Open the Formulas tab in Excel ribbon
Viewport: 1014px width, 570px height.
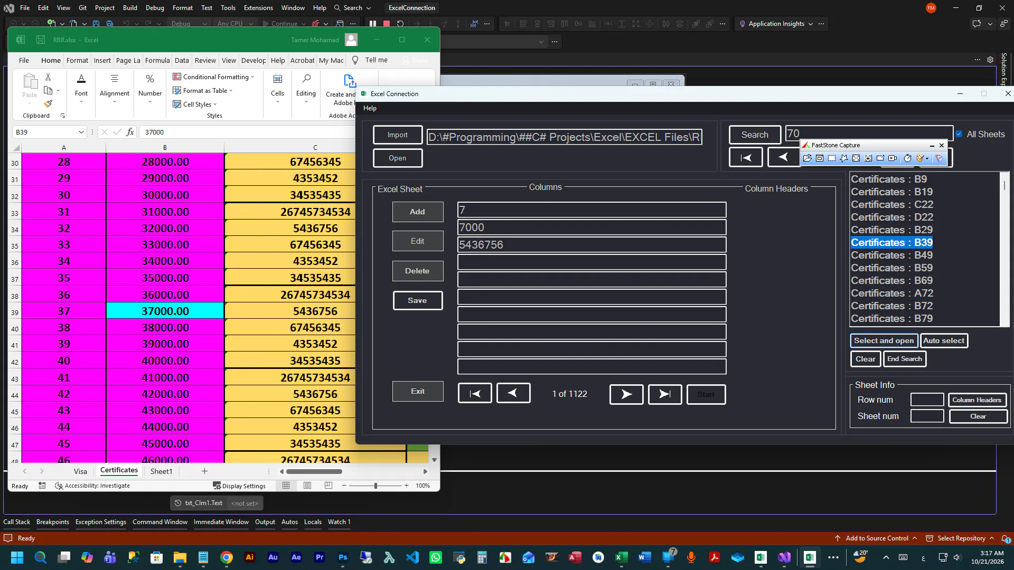tap(157, 60)
